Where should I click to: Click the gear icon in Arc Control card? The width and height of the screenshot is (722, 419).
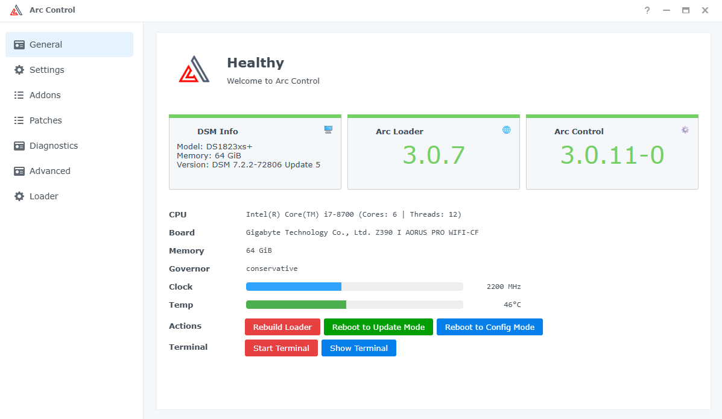pyautogui.click(x=685, y=129)
